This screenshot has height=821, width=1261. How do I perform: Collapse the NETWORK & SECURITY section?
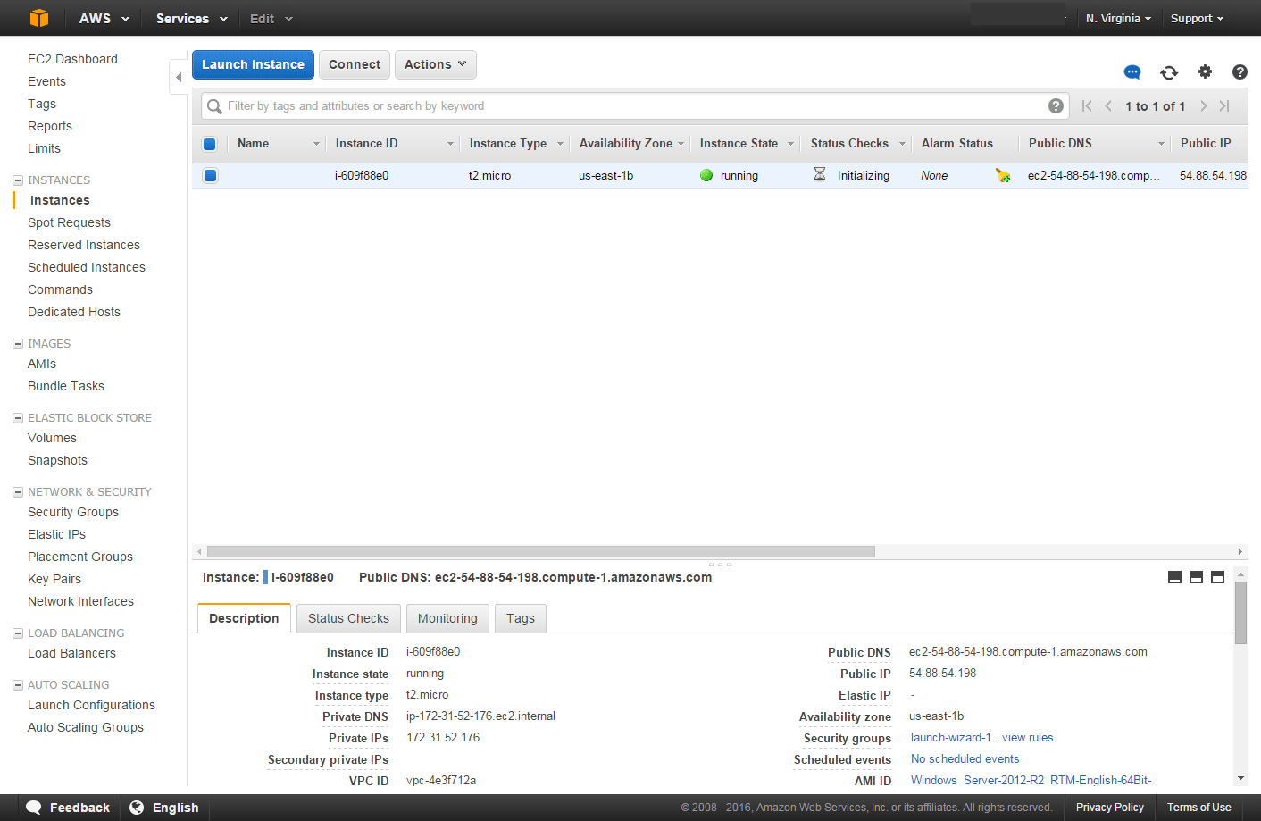click(18, 492)
